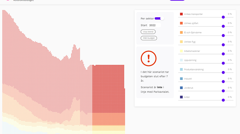The image size is (240, 134).
Task: Click the Start year field showing 2022
Action: point(154,25)
